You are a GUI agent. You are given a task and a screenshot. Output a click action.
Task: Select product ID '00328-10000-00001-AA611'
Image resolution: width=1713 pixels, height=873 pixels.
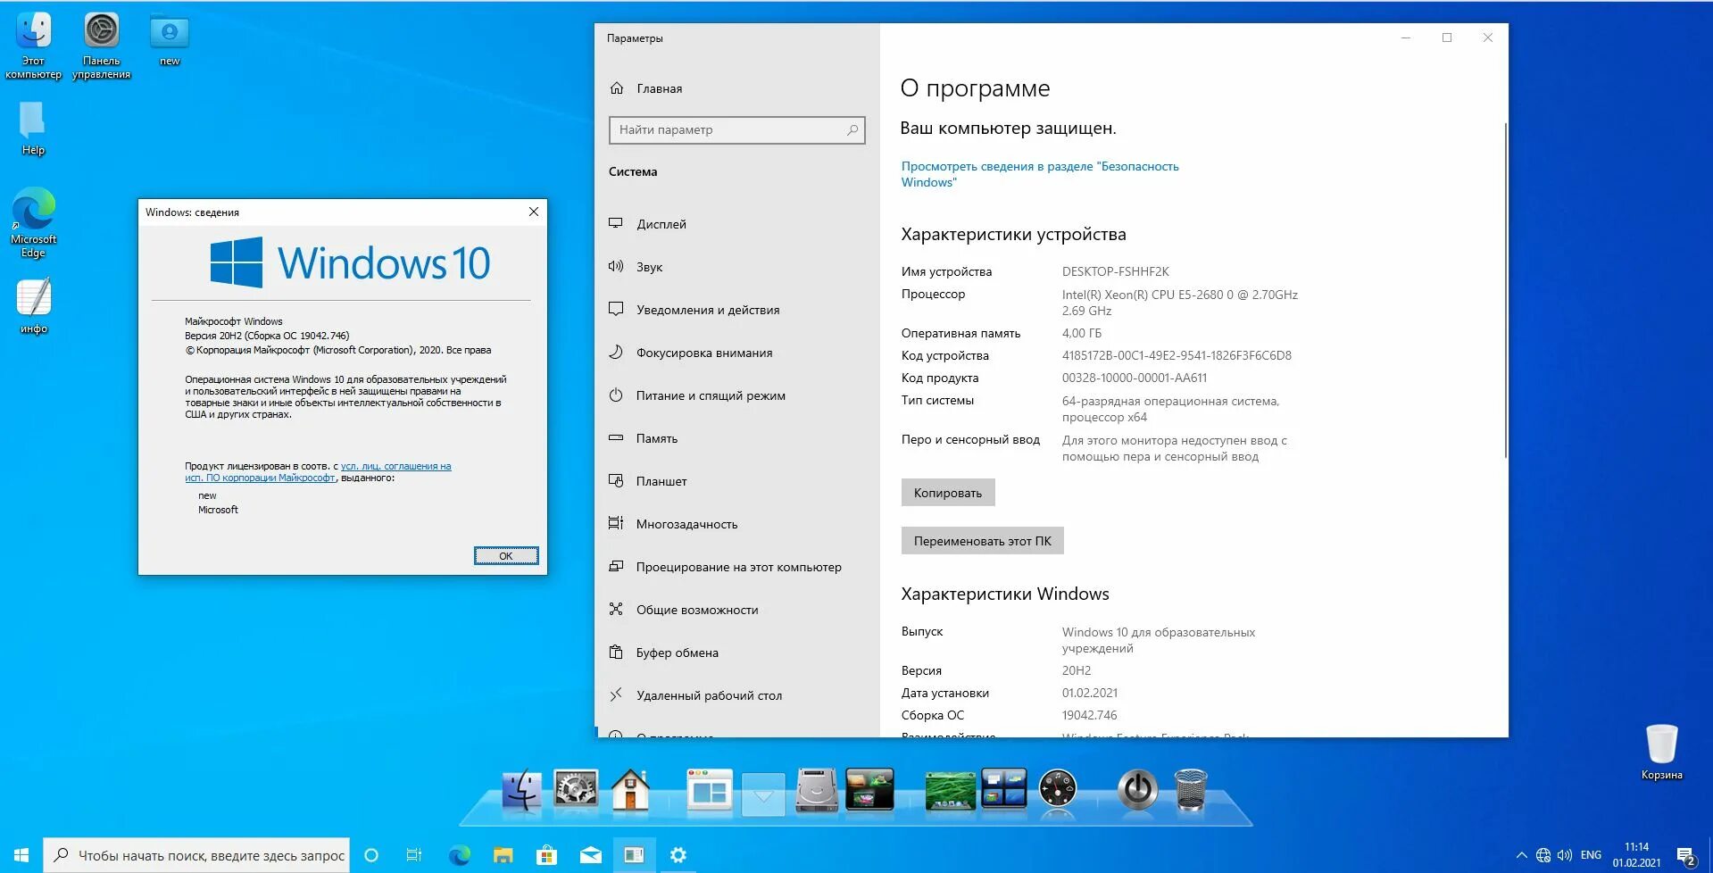tap(1134, 378)
